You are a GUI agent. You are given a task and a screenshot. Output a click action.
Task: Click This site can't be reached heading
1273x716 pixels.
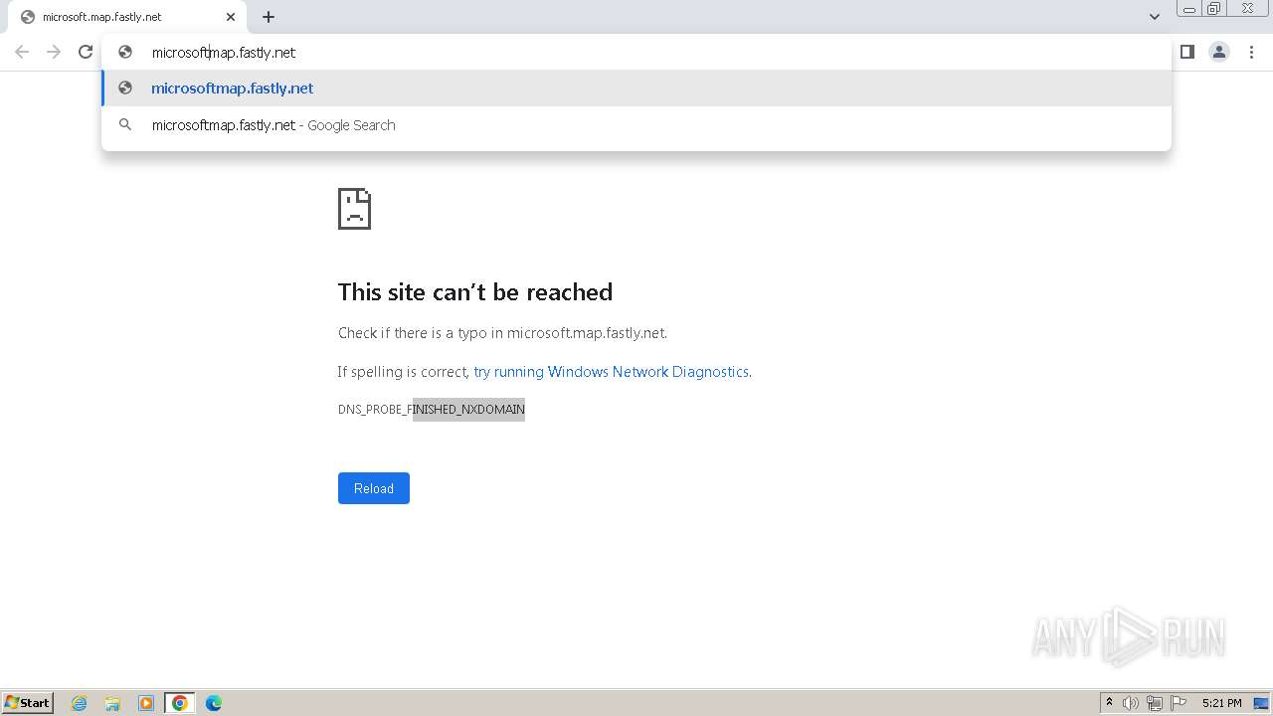pyautogui.click(x=475, y=292)
